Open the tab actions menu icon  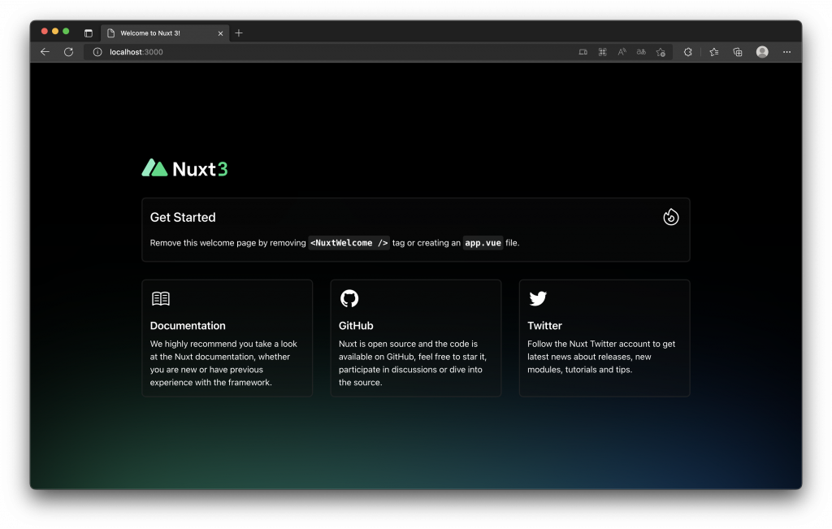(88, 33)
